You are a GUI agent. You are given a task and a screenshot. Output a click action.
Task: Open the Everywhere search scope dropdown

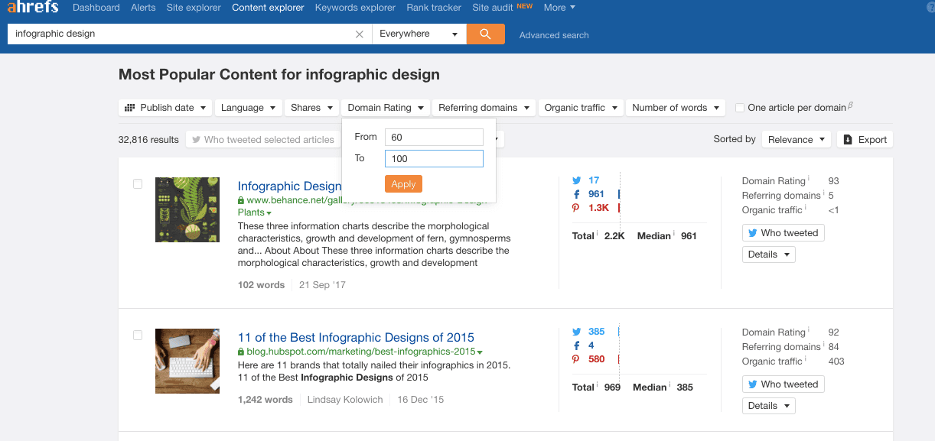[x=419, y=34]
